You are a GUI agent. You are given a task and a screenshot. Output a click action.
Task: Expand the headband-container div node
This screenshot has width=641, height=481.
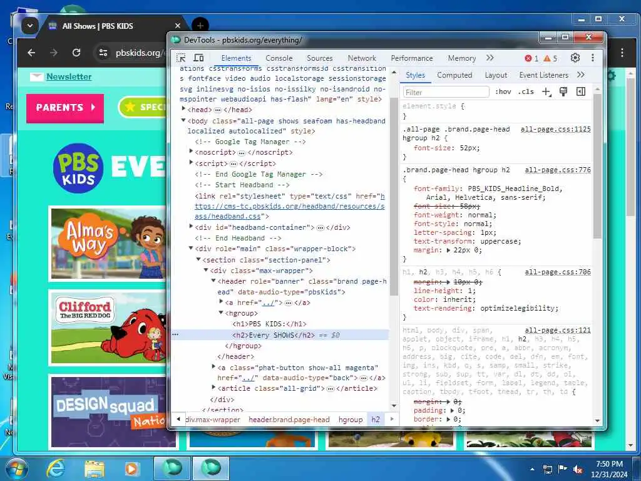point(191,225)
